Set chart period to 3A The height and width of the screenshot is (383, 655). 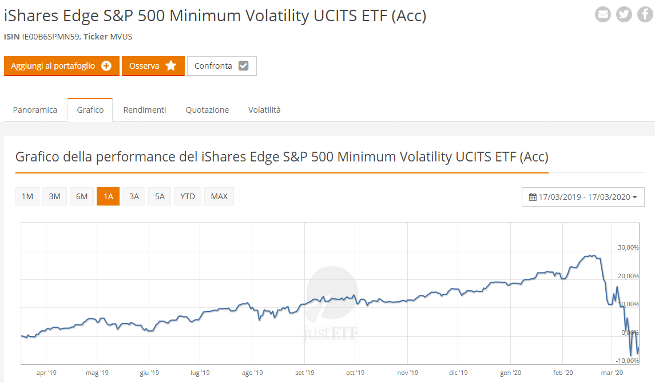(x=134, y=196)
